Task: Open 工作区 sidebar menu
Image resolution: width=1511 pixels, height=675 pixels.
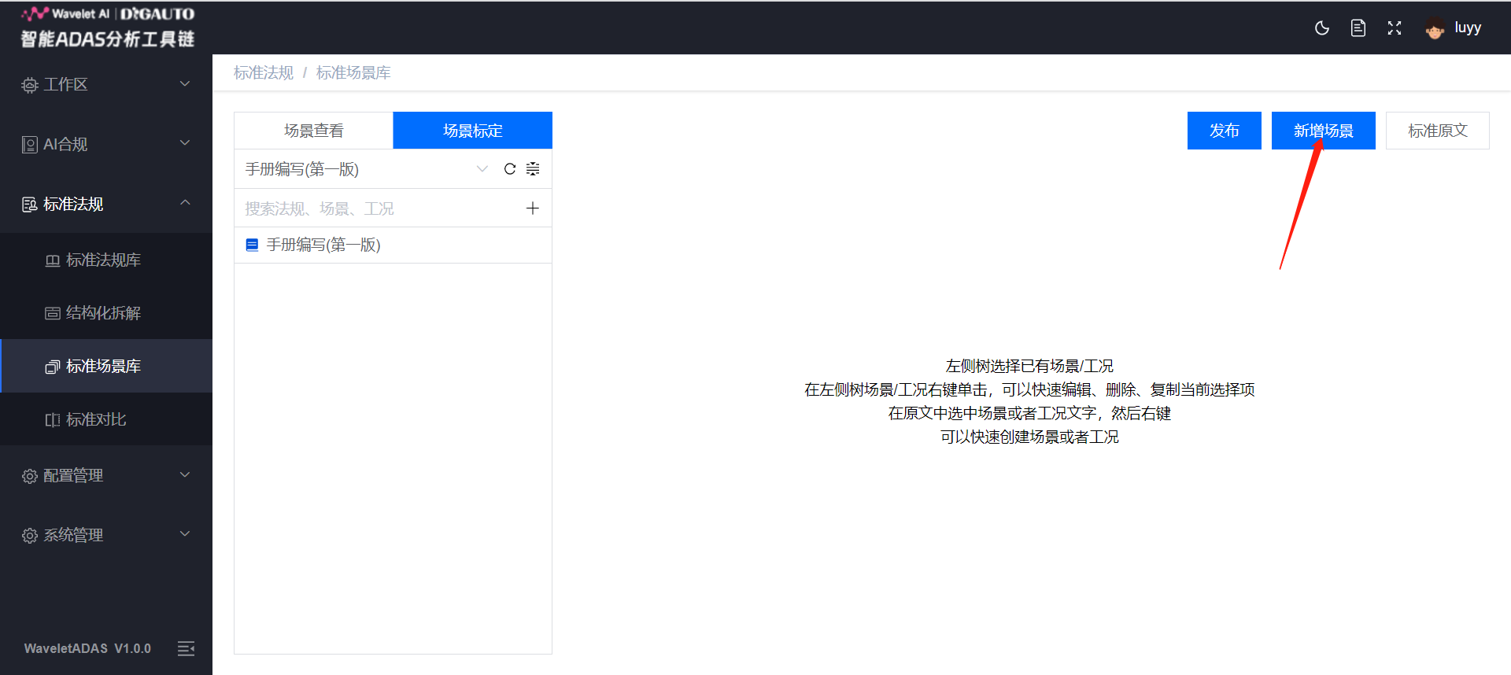Action: (x=106, y=84)
